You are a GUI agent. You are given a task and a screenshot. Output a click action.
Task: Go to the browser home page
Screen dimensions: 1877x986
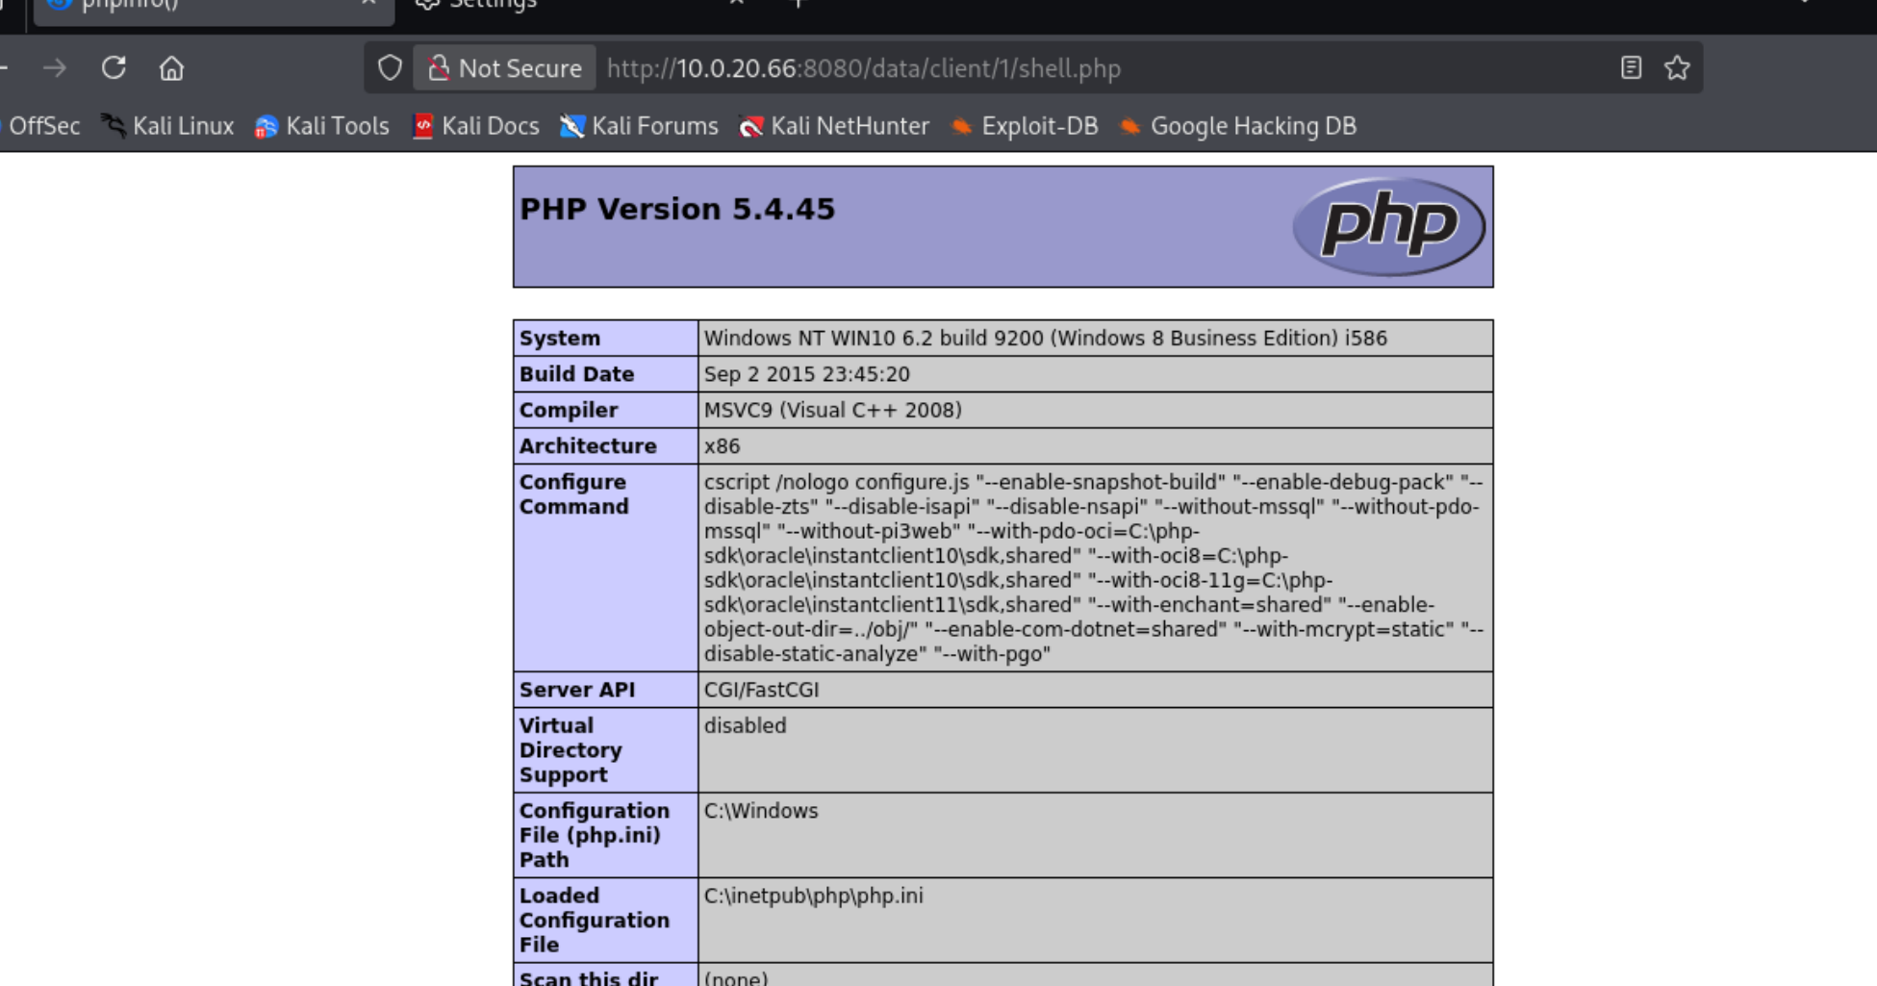[171, 68]
